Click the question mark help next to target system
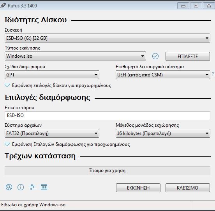The width and height of the screenshot is (215, 211). click(x=213, y=74)
